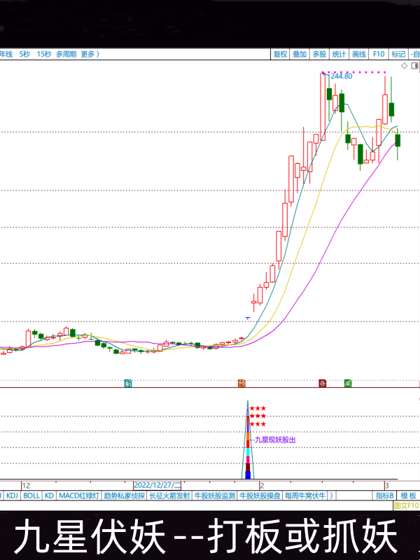Switch to the 年线 period
Viewport: 420px width, 560px height.
pyautogui.click(x=6, y=55)
